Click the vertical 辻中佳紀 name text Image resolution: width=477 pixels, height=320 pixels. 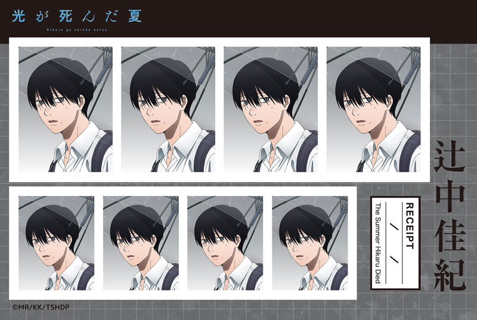tap(450, 216)
